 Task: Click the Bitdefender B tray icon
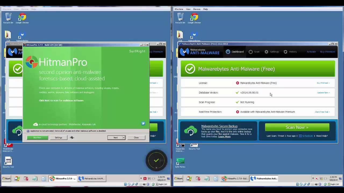pos(145,179)
